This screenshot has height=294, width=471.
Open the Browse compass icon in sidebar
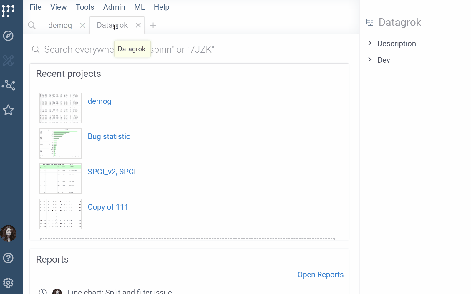pos(8,36)
